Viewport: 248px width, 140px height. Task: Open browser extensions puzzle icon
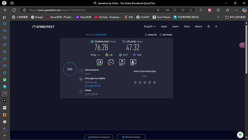pos(218,10)
